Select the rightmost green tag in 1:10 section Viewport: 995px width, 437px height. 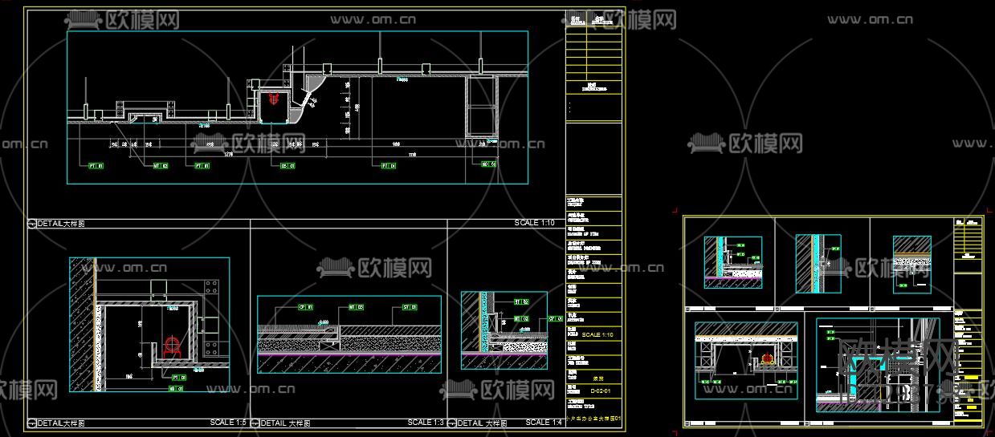489,164
